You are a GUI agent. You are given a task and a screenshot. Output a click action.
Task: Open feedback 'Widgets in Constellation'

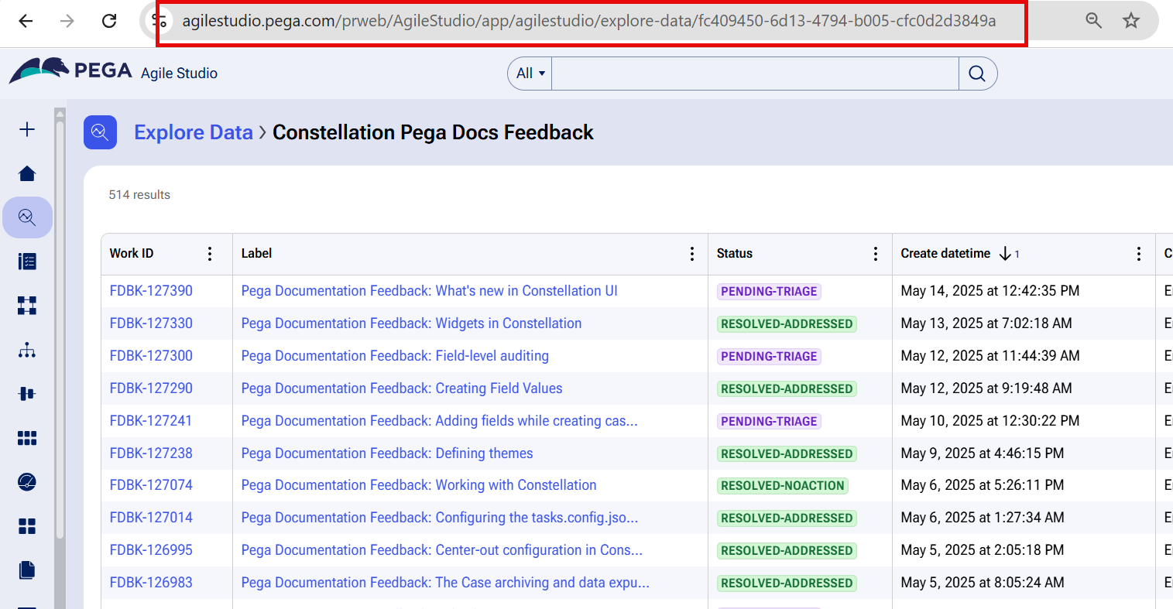[411, 323]
